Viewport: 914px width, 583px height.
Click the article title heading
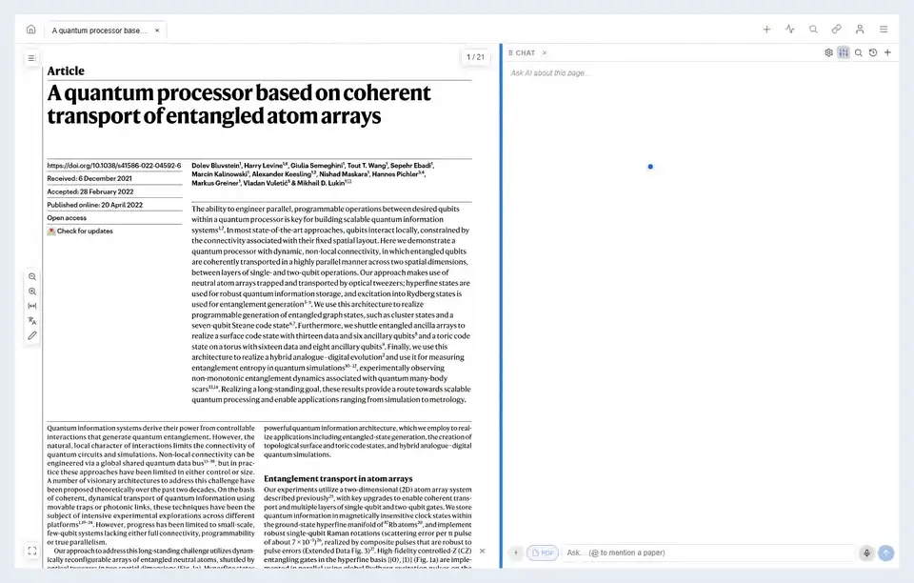point(239,105)
